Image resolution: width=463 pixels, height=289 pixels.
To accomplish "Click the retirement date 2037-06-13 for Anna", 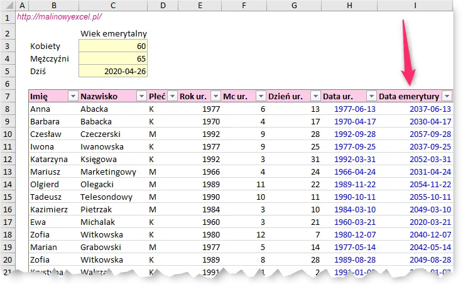I will coord(430,109).
